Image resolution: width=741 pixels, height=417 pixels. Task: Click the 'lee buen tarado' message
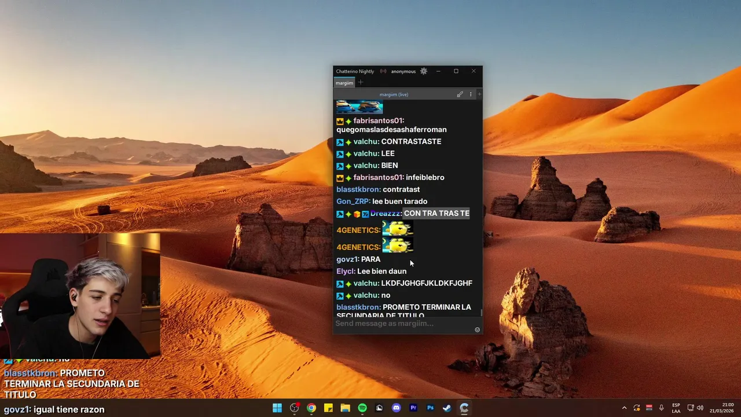399,202
